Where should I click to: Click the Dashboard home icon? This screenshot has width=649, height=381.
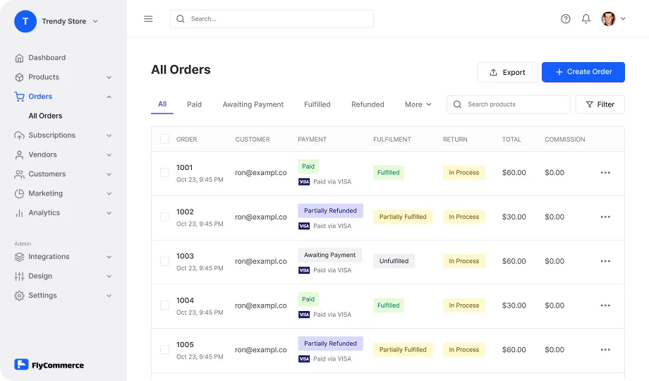click(x=19, y=58)
